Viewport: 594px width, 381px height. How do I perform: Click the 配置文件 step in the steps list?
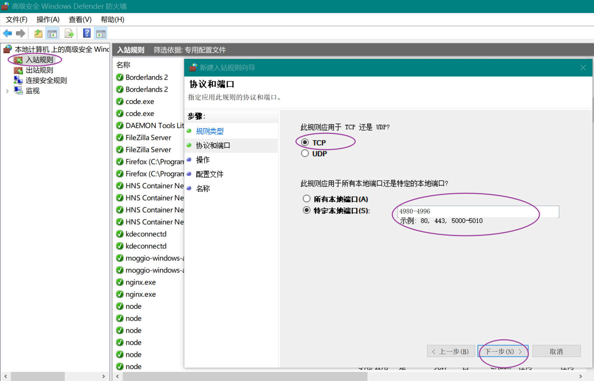coord(209,174)
